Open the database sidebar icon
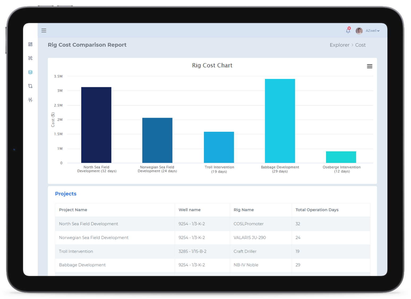Screen dimensions: 411x299 pyautogui.click(x=30, y=72)
